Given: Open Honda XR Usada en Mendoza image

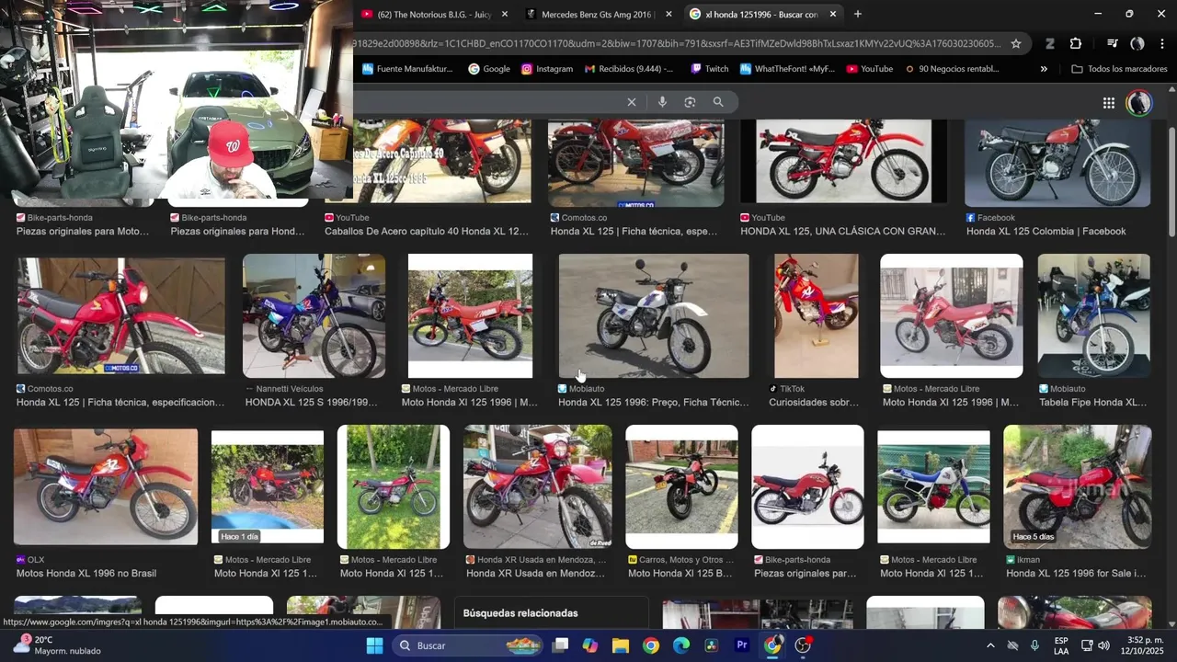Looking at the screenshot, I should tap(538, 486).
